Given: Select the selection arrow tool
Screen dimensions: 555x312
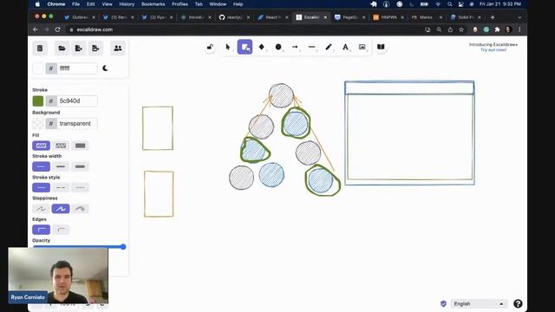Looking at the screenshot, I should click(x=228, y=47).
